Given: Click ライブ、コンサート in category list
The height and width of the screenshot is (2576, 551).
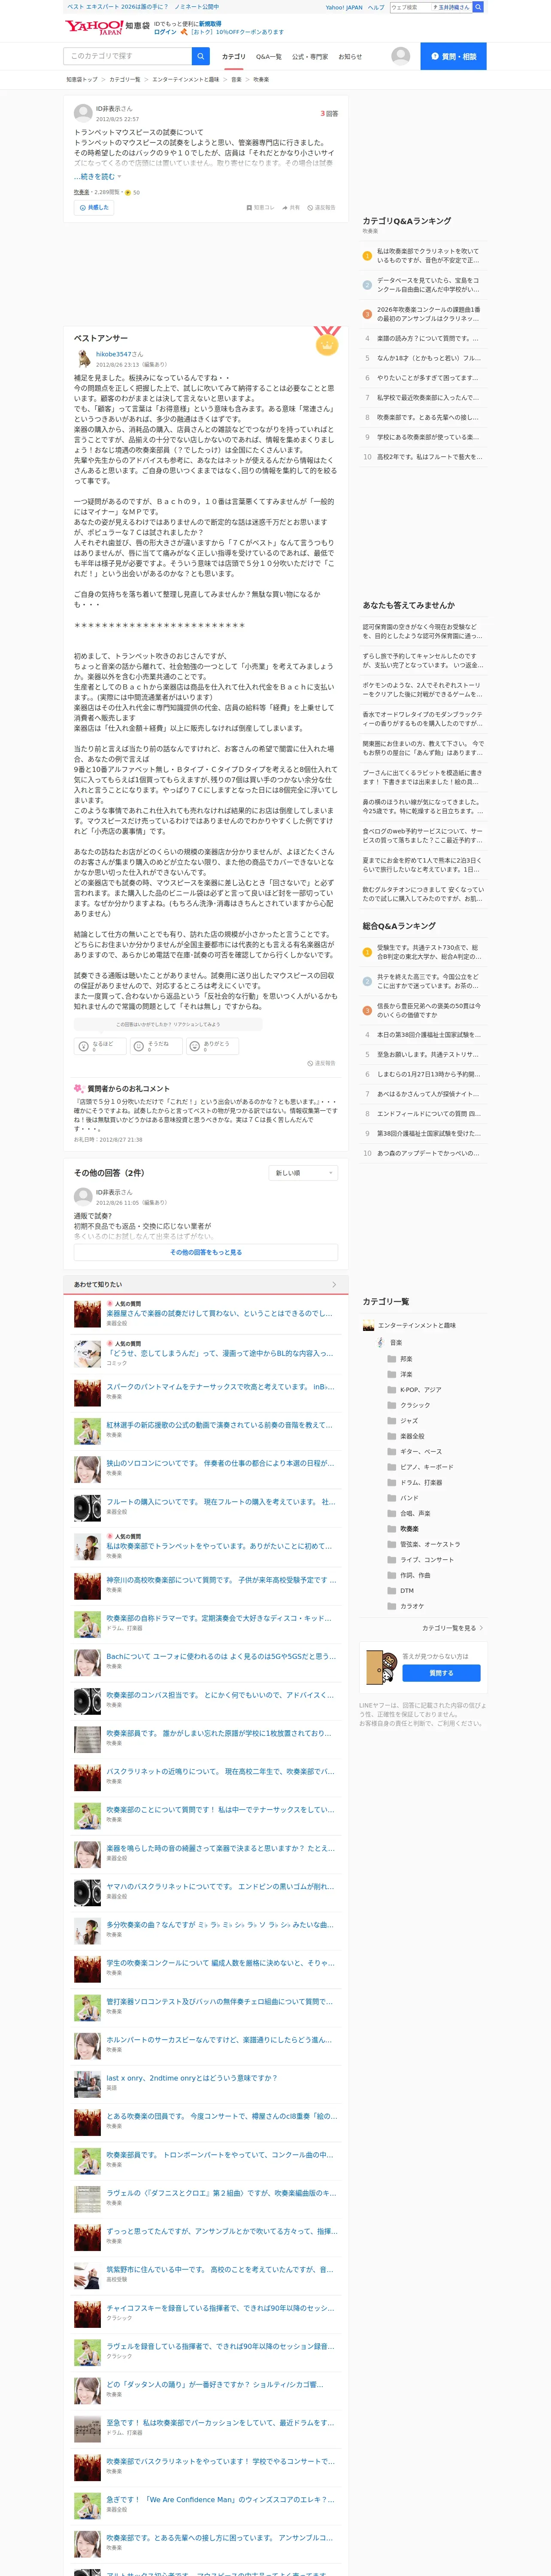Looking at the screenshot, I should [x=426, y=1560].
